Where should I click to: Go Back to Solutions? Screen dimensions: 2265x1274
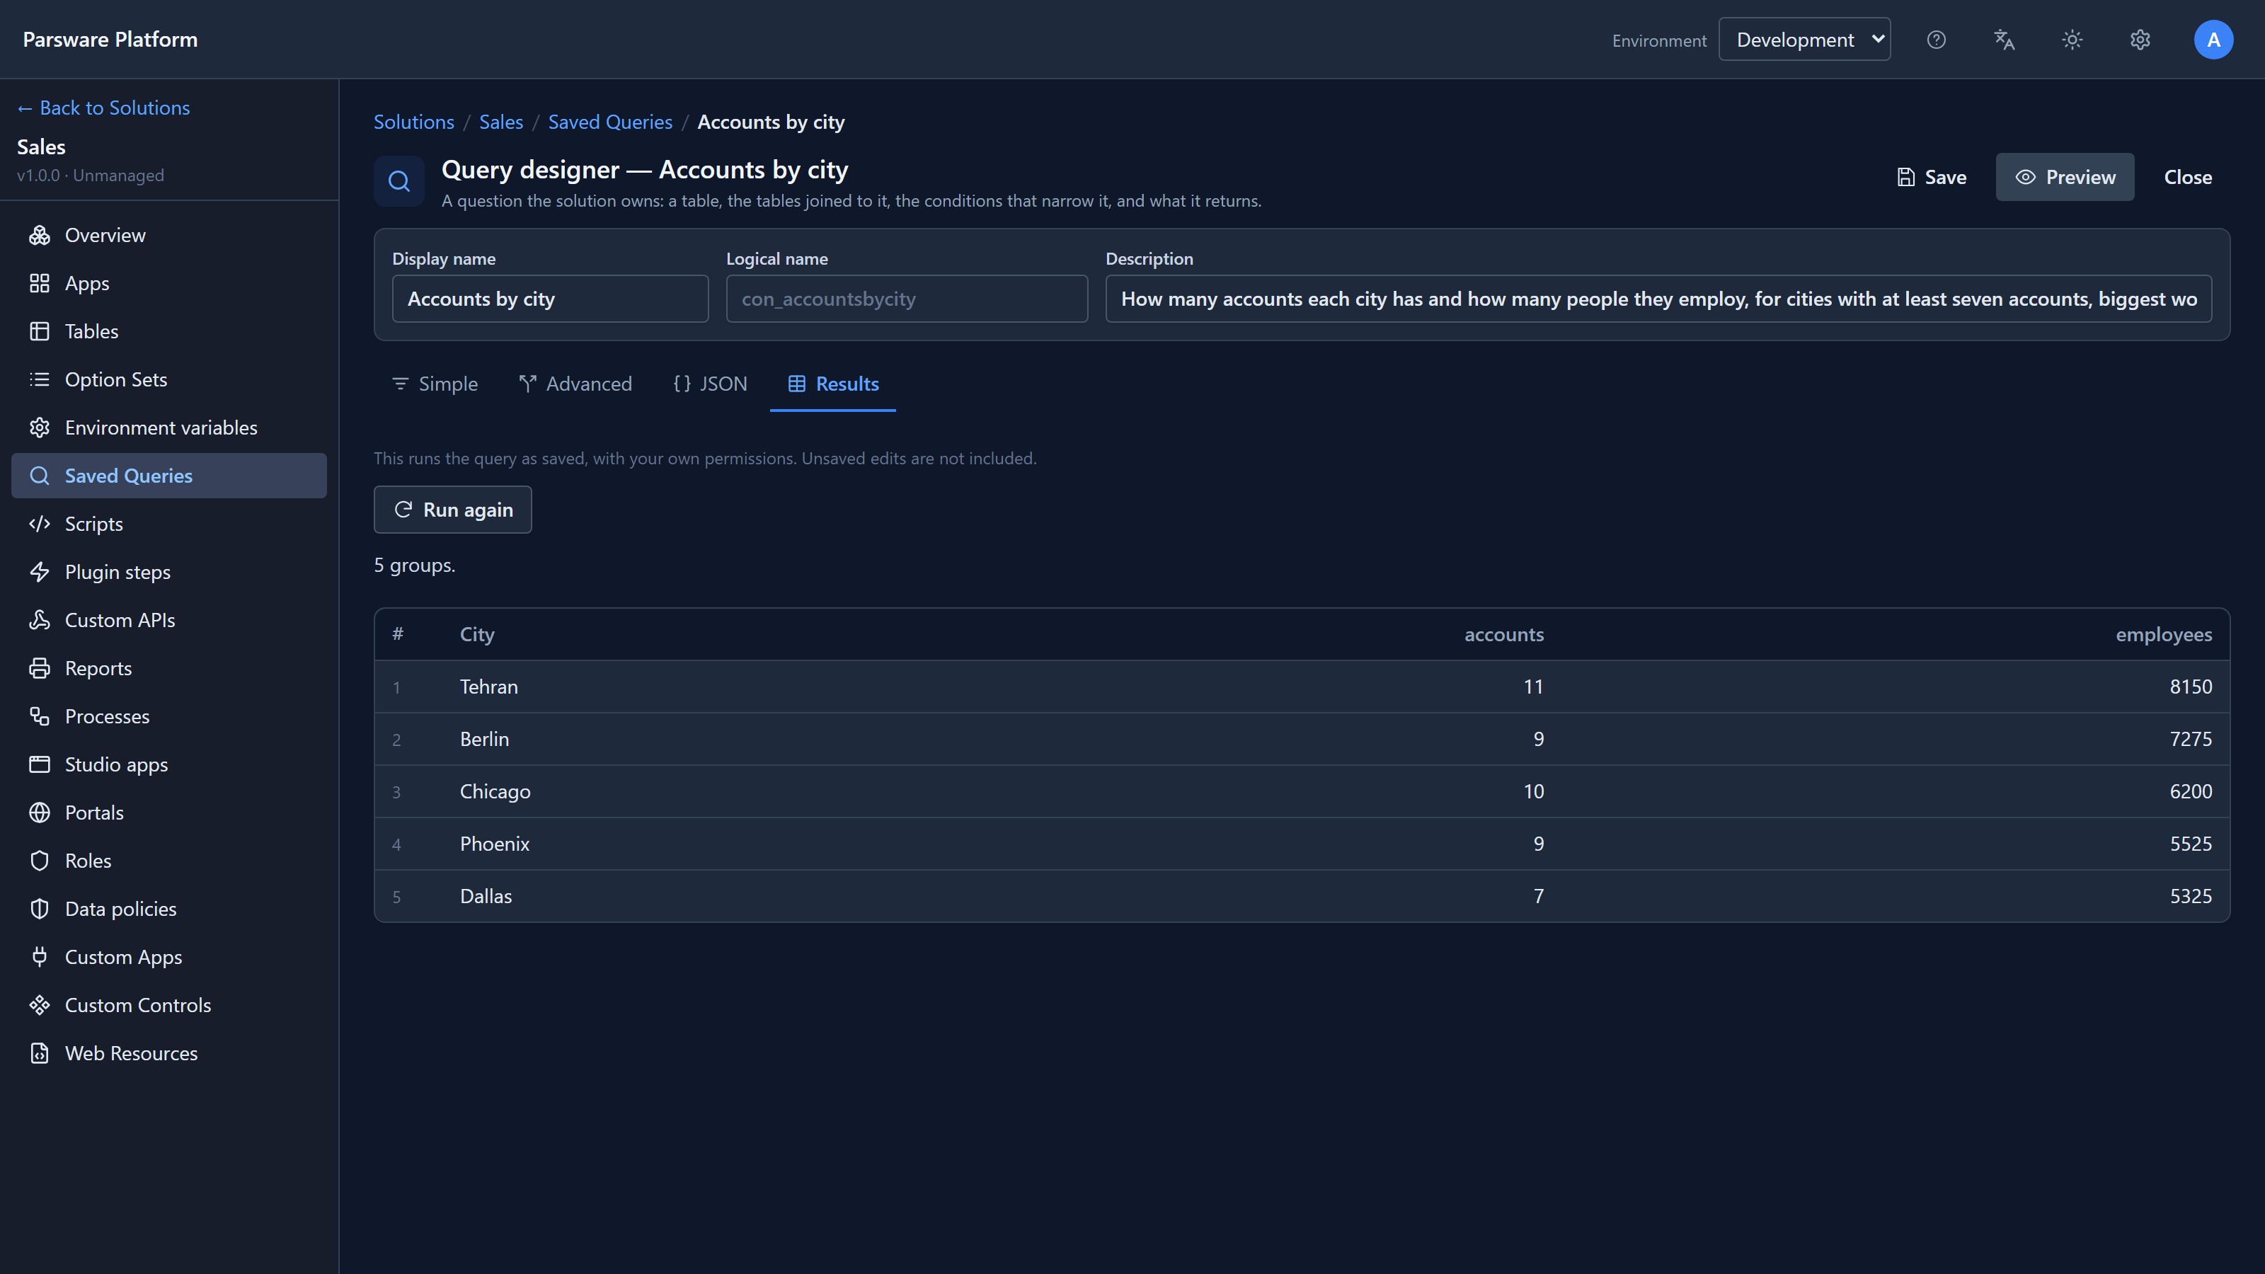click(104, 108)
